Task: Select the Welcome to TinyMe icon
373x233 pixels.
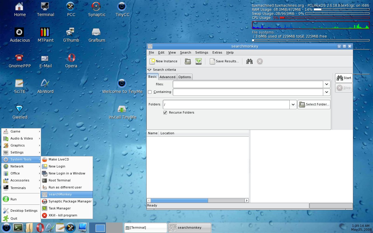Action: pyautogui.click(x=122, y=83)
